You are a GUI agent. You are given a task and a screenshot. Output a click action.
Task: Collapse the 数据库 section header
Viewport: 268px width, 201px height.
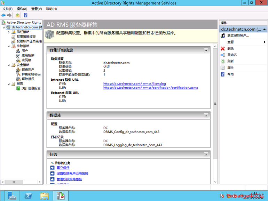coord(206,115)
